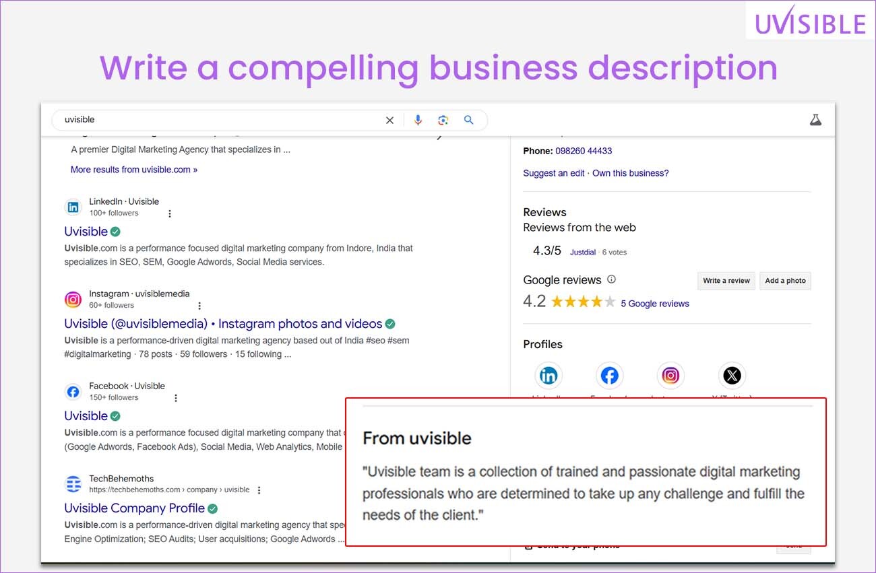Viewport: 876px width, 573px height.
Task: Open the Justdial reviews link
Action: (x=583, y=252)
